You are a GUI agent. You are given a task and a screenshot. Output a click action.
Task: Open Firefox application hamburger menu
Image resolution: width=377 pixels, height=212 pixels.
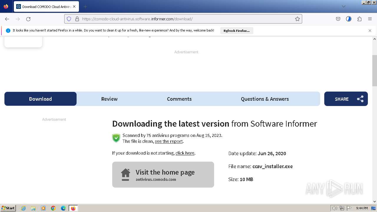click(x=370, y=19)
